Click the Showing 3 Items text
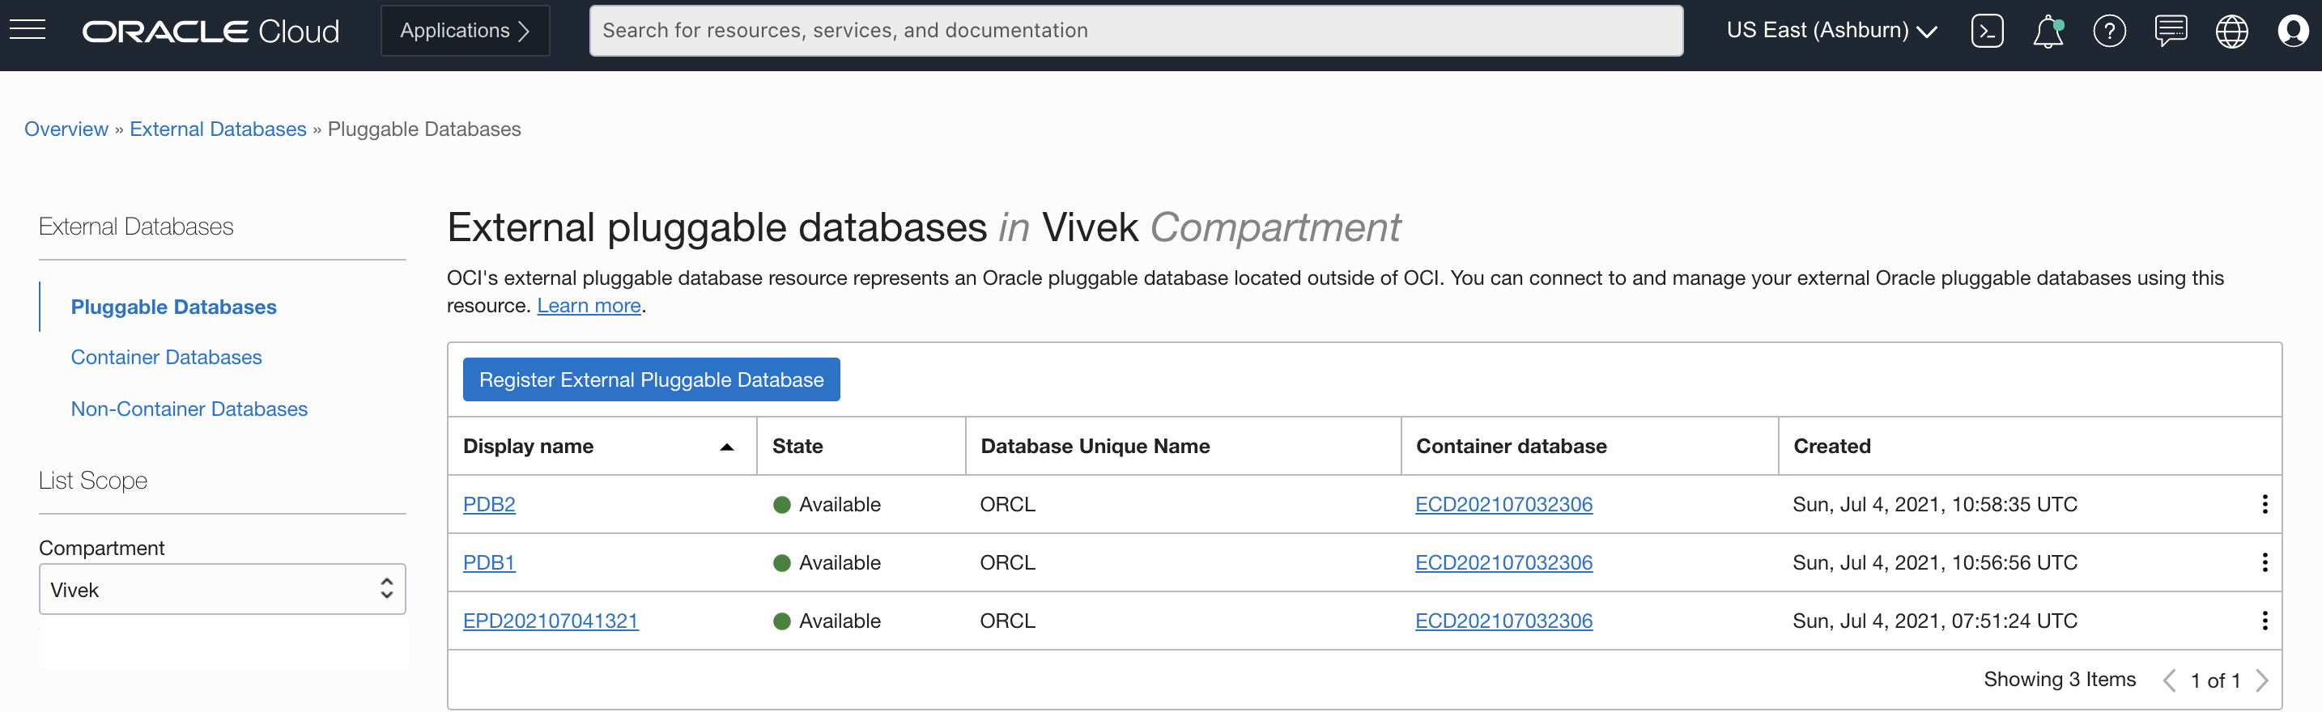Screen dimensions: 2322x712 (x=2059, y=679)
